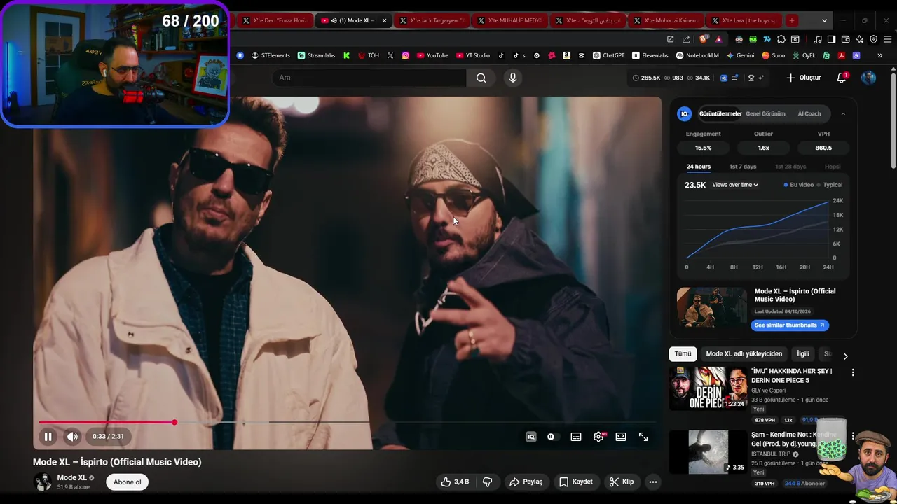
Task: Share the video via Paylaş
Action: [526, 482]
